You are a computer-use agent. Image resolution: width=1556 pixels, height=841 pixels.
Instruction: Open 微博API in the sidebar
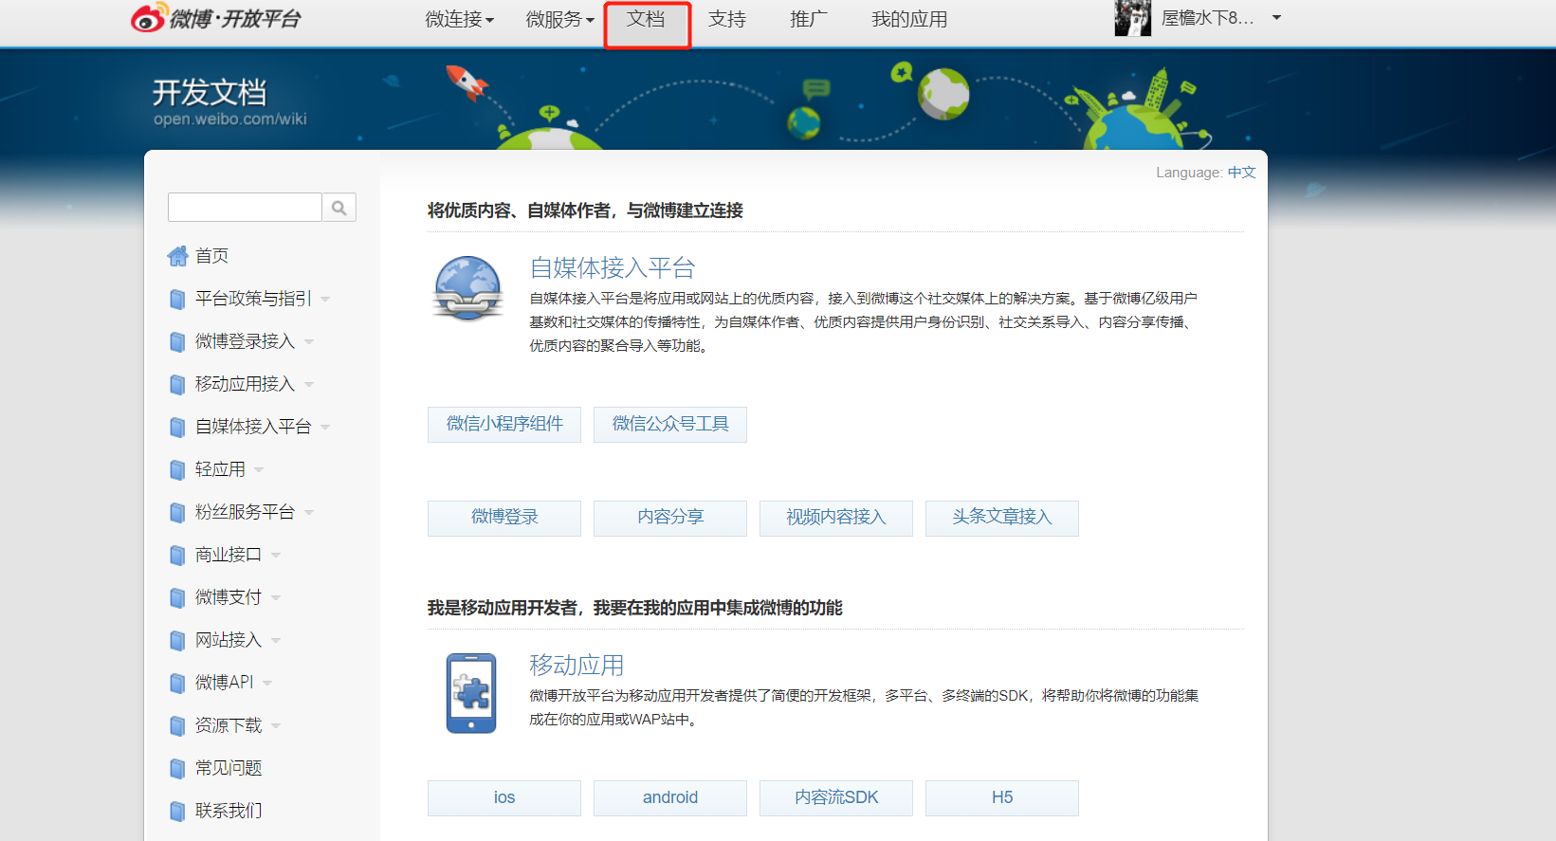(225, 683)
